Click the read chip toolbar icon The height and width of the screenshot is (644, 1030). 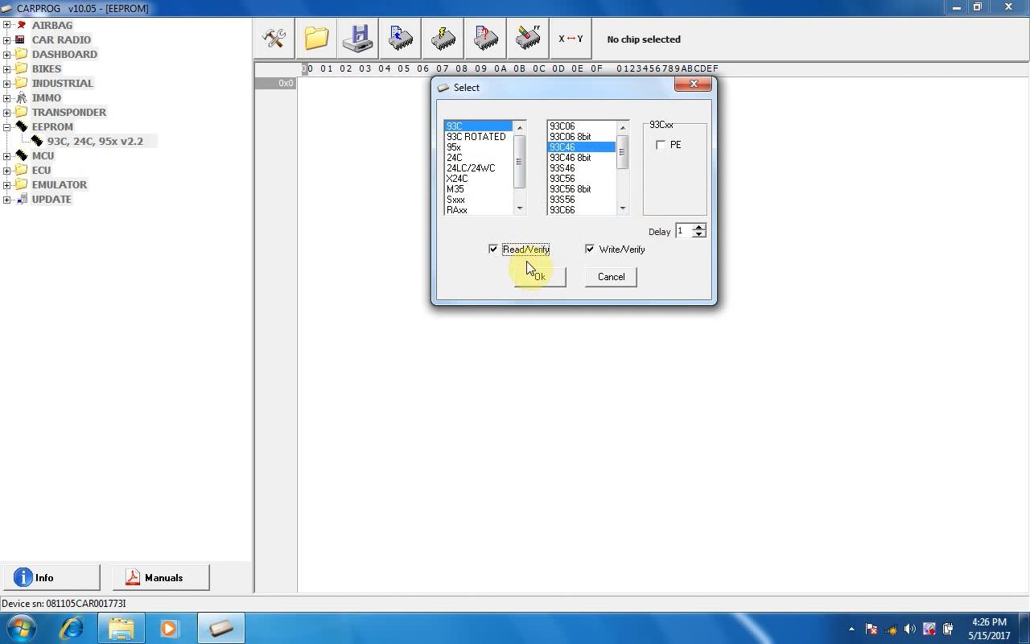(401, 39)
